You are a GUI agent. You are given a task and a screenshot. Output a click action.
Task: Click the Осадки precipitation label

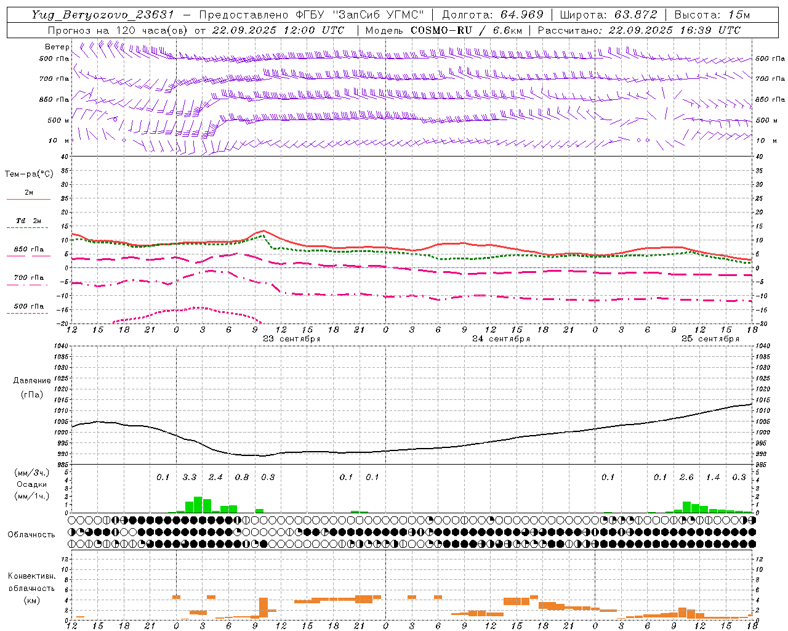(31, 484)
